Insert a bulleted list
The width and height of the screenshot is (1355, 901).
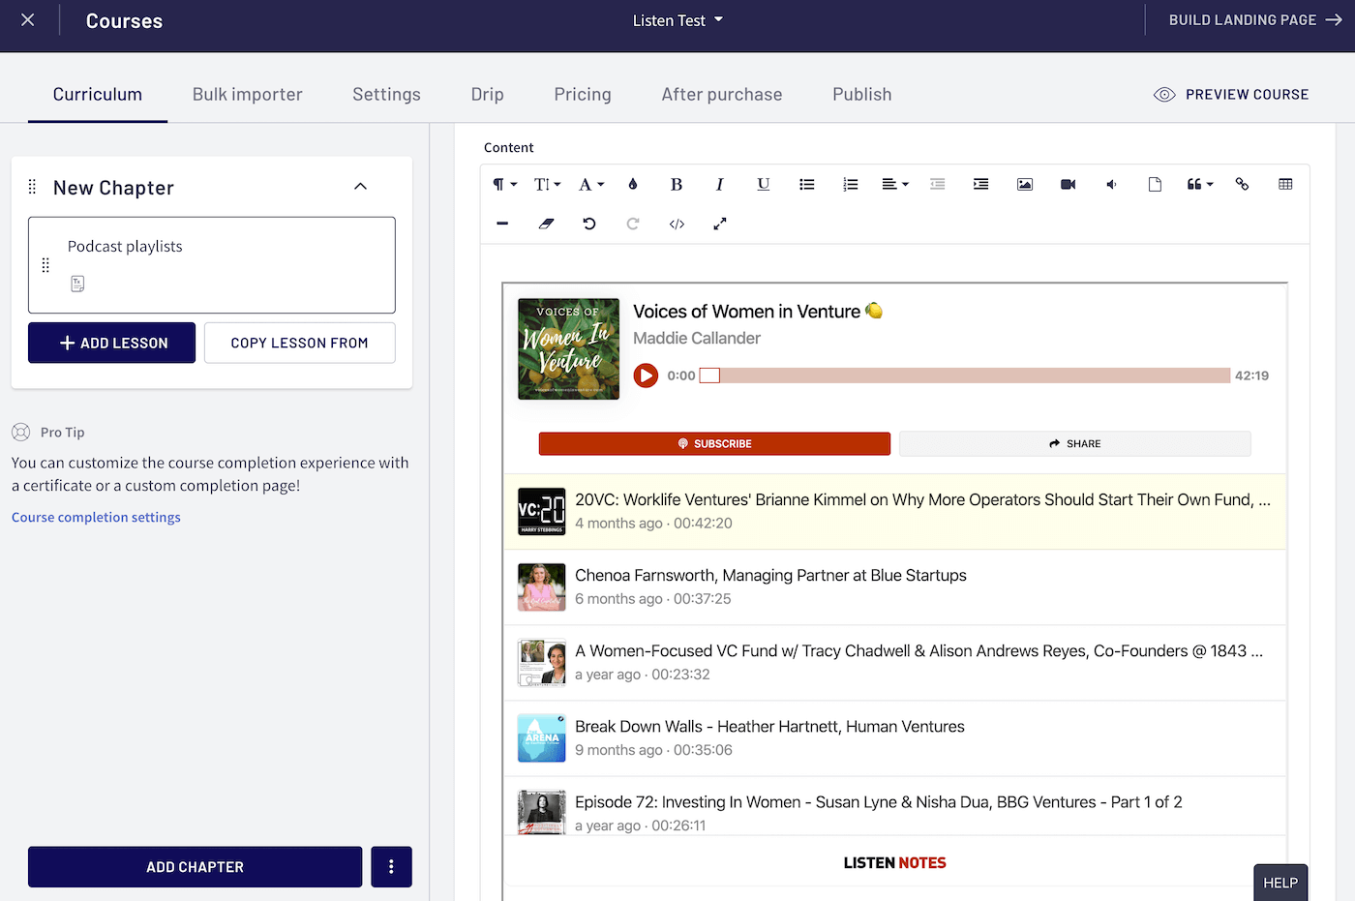coord(807,185)
